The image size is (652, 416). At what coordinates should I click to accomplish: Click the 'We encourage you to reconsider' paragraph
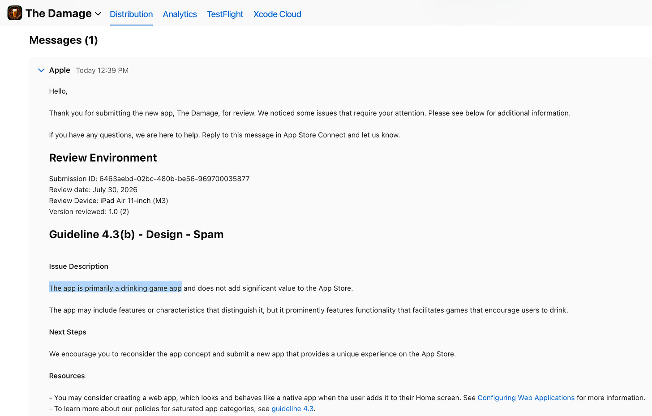pyautogui.click(x=252, y=354)
